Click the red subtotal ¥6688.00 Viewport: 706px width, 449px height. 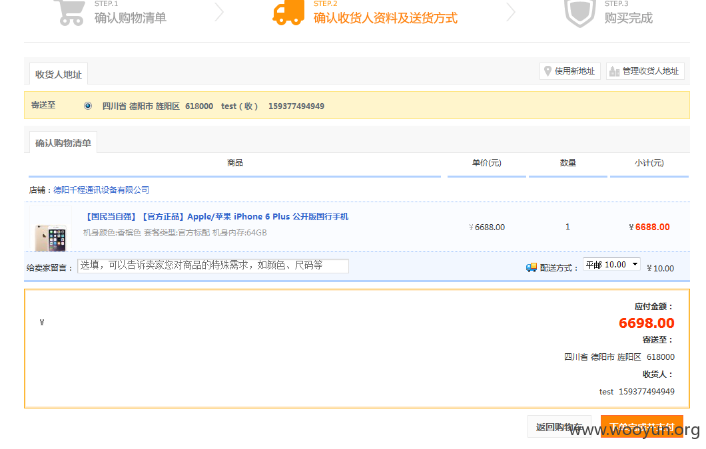click(x=649, y=227)
